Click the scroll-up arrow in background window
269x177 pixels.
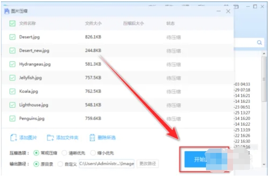[x=264, y=54]
